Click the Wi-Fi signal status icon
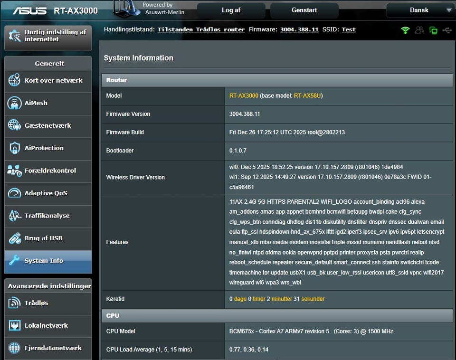The width and height of the screenshot is (456, 360). tap(405, 30)
